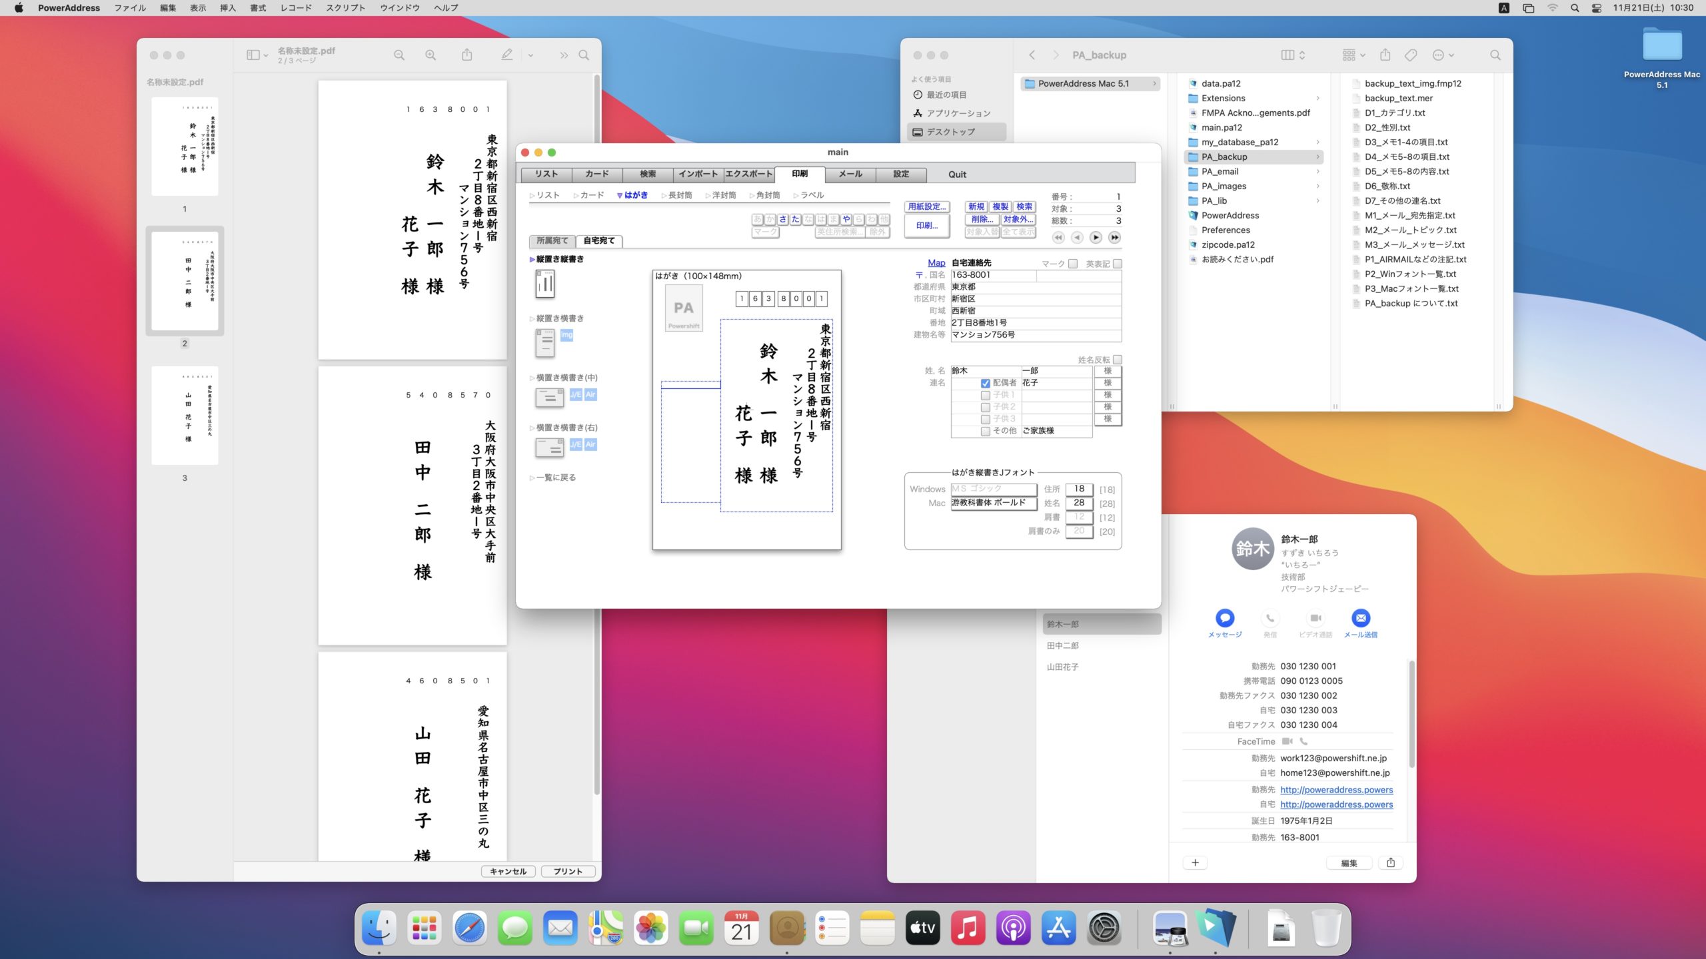The image size is (1706, 959).
Task: Click http://poweraddress.powers home URL link
Action: point(1335,804)
